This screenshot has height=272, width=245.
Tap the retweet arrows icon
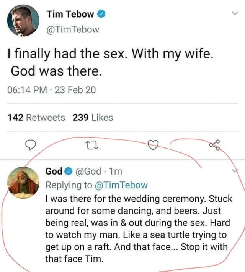(x=92, y=145)
